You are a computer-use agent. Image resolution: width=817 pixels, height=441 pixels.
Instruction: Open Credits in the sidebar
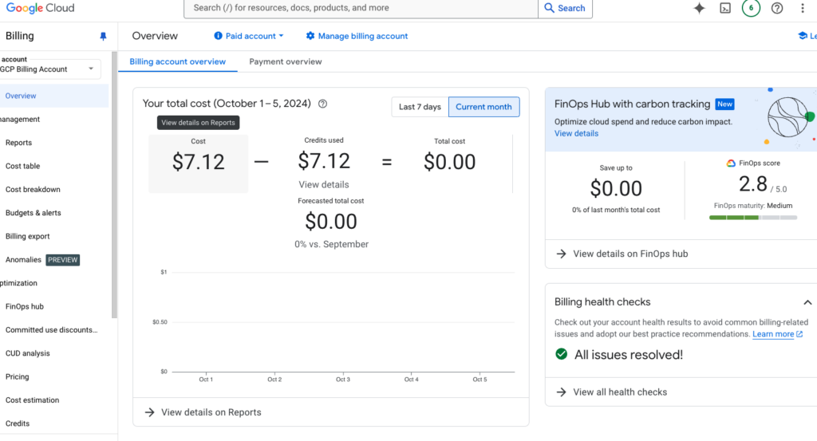click(18, 423)
